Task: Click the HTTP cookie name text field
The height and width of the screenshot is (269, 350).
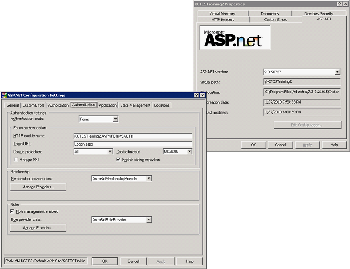Action: point(133,136)
